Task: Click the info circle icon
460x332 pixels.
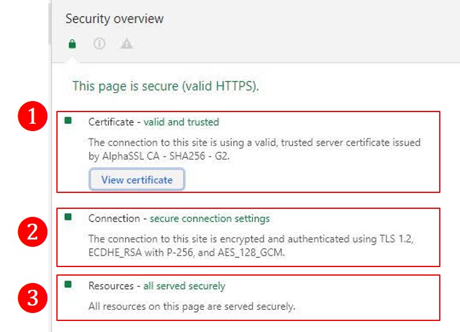Action: click(99, 43)
